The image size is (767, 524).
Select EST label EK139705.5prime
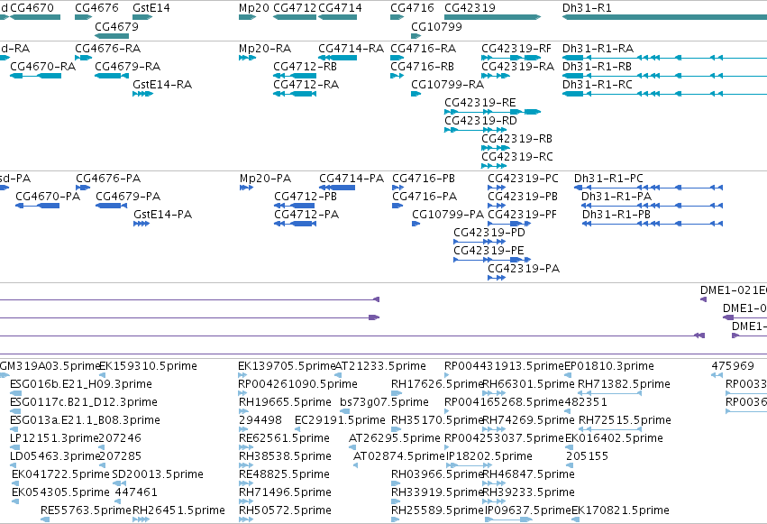[287, 366]
